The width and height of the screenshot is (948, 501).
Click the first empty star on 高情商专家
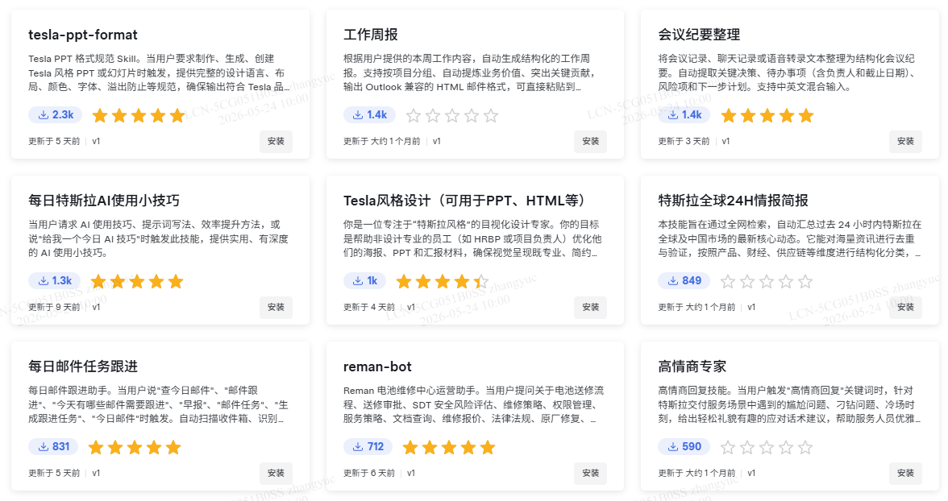pyautogui.click(x=728, y=447)
